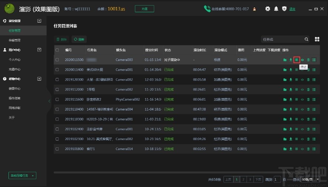Open details list icon for Camera003 task
The image size is (328, 187).
pyautogui.click(x=314, y=60)
